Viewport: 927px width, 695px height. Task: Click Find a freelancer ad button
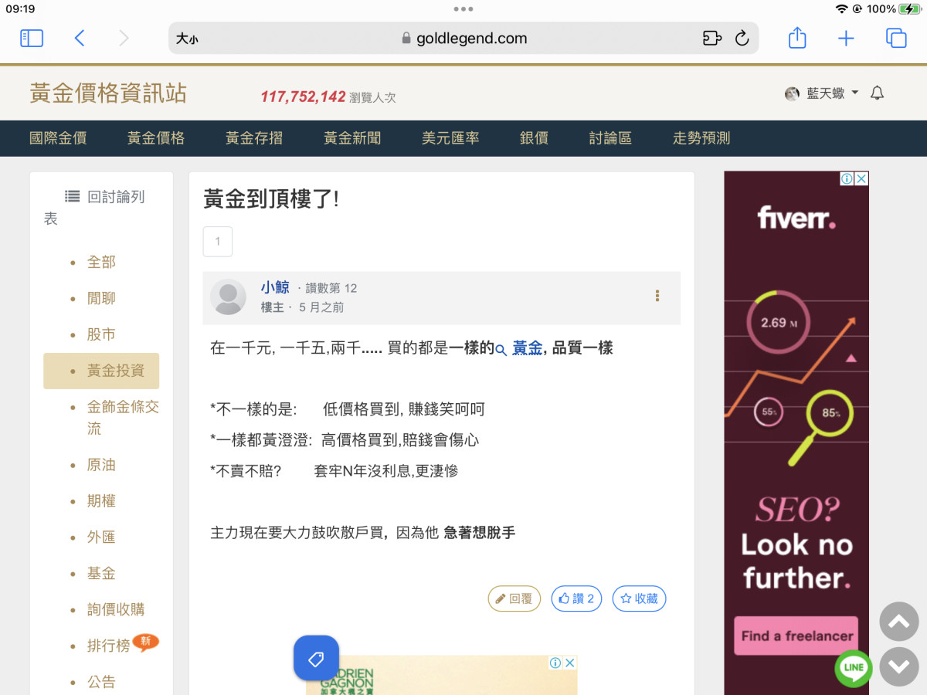point(796,636)
